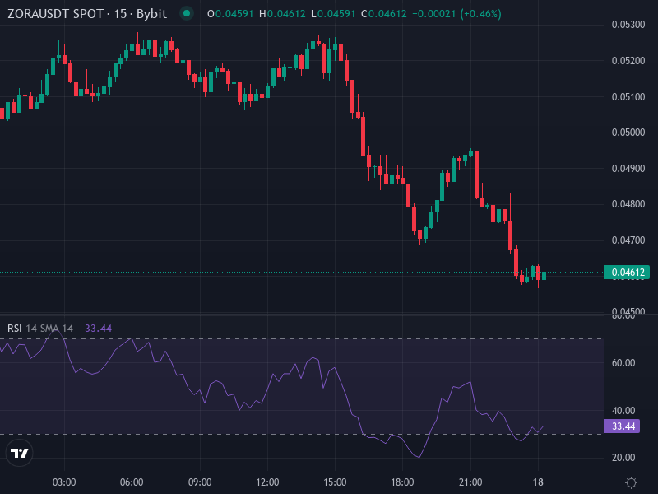Viewport: 658px width, 494px height.
Task: Click the TradingView logo watermark
Action: click(x=18, y=453)
